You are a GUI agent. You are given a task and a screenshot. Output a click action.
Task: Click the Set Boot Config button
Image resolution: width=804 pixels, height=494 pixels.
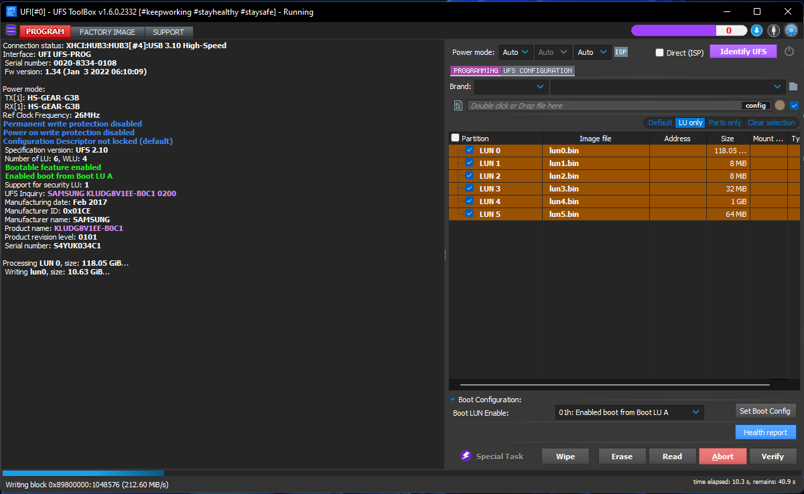pyautogui.click(x=764, y=411)
